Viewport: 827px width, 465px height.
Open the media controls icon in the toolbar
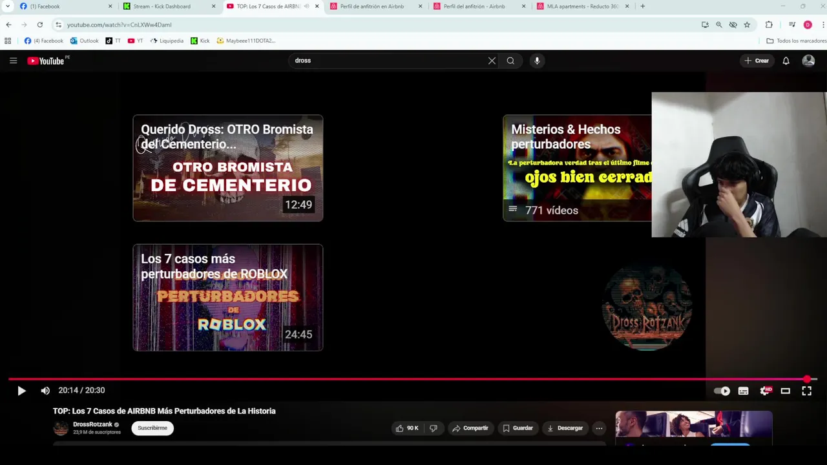[792, 25]
